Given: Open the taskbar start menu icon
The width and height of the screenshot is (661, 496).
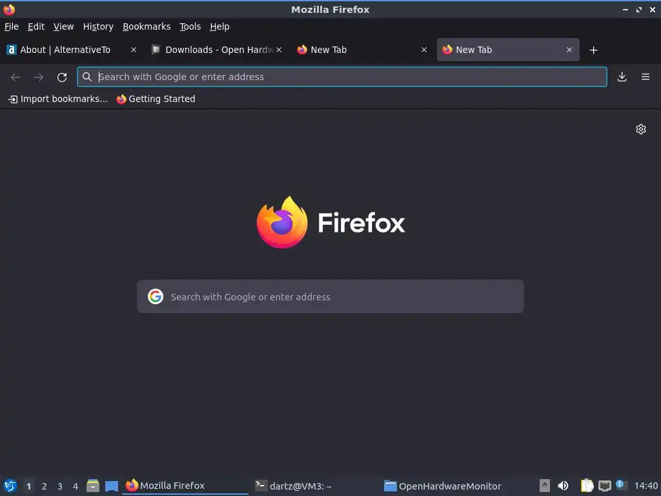Looking at the screenshot, I should coord(10,486).
